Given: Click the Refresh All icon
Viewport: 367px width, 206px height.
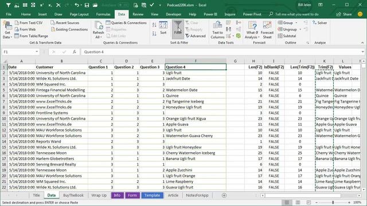Looking at the screenshot, I should click(x=98, y=30).
